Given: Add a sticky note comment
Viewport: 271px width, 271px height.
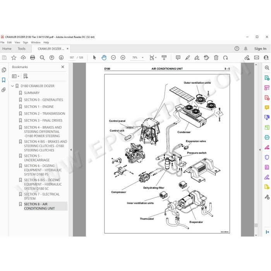Looking at the screenshot, I should click(178, 58).
